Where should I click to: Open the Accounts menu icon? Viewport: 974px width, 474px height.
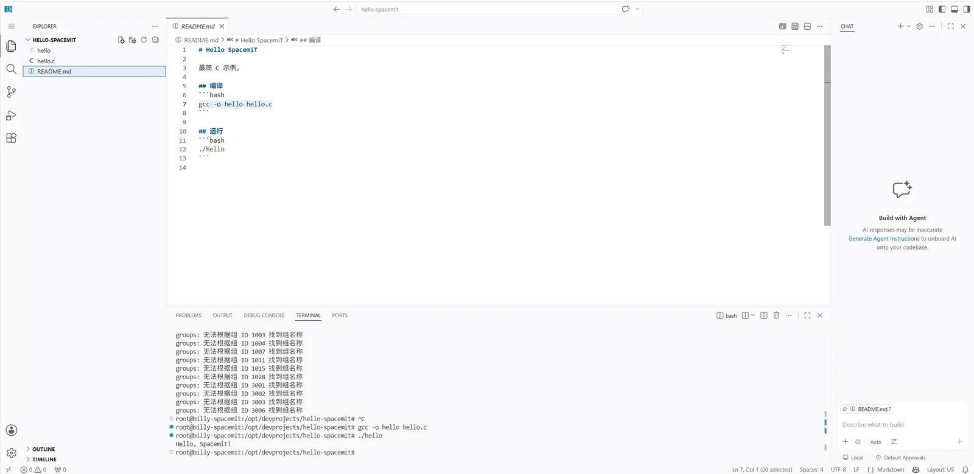(11, 430)
